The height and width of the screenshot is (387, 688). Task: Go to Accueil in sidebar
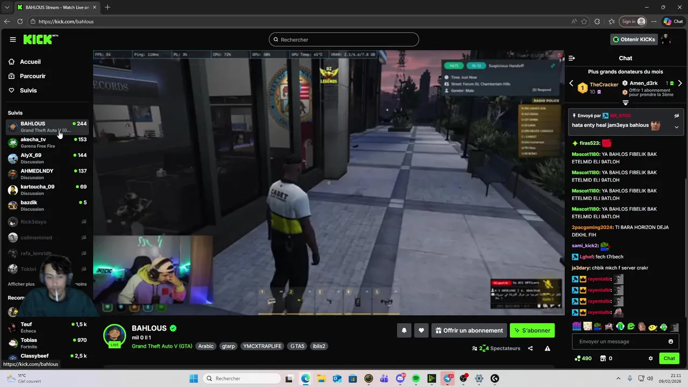[25, 62]
